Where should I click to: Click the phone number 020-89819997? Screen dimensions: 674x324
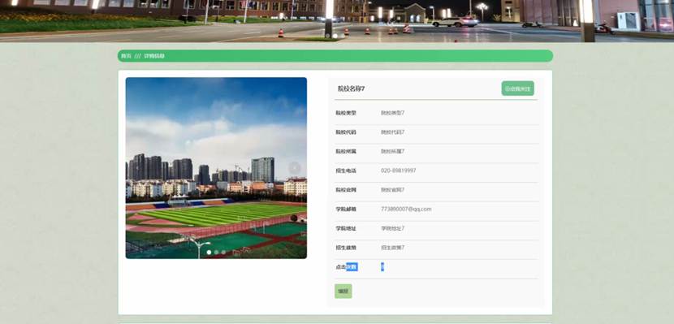(x=399, y=171)
